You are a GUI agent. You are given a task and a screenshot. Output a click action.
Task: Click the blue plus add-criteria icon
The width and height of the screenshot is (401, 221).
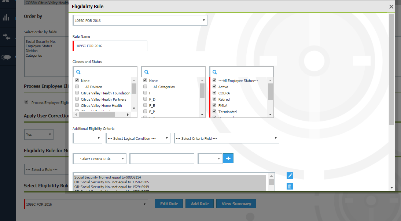pos(228,158)
